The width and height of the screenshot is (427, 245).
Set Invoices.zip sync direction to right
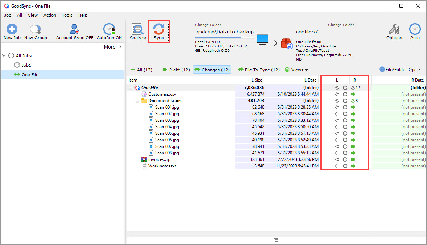click(353, 159)
